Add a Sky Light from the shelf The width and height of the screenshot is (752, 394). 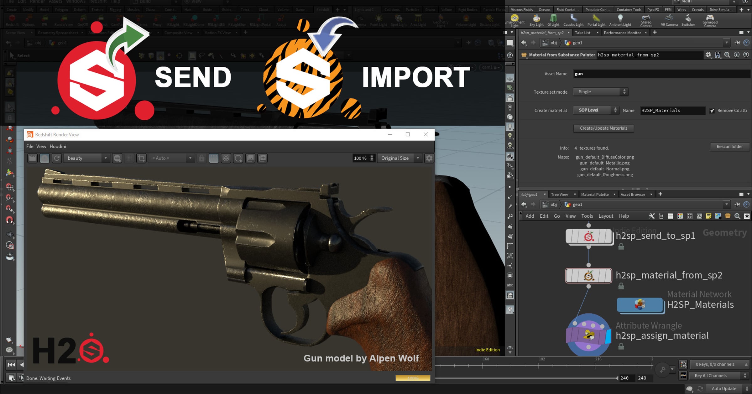536,21
